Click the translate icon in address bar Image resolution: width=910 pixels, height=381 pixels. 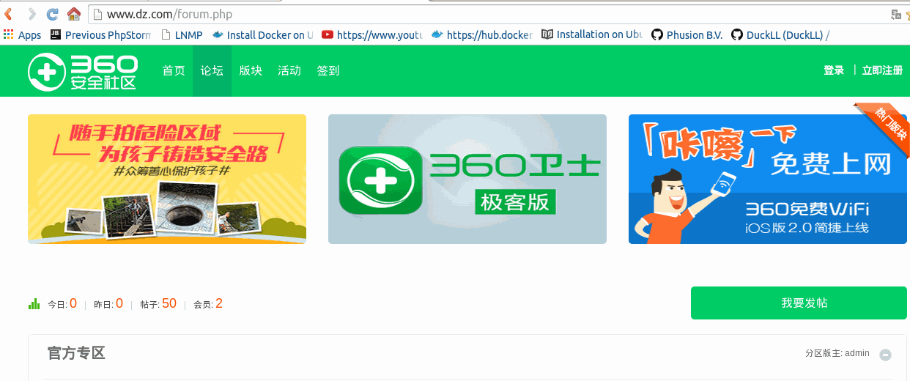click(895, 14)
